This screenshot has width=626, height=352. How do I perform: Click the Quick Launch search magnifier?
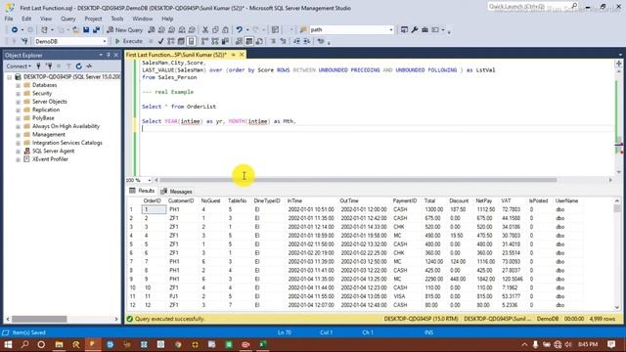click(574, 6)
